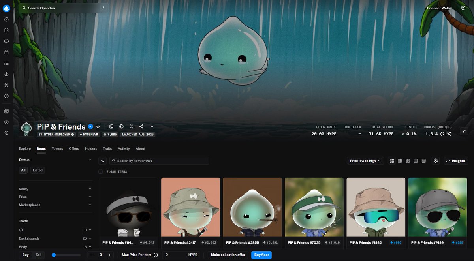This screenshot has width=474, height=261.
Task: Switch to the Offers tab
Action: pos(74,148)
